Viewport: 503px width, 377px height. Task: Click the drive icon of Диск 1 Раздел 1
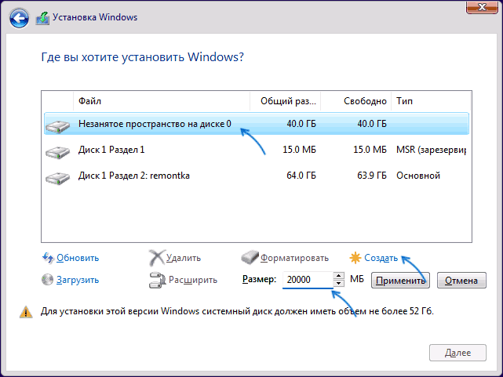[57, 152]
